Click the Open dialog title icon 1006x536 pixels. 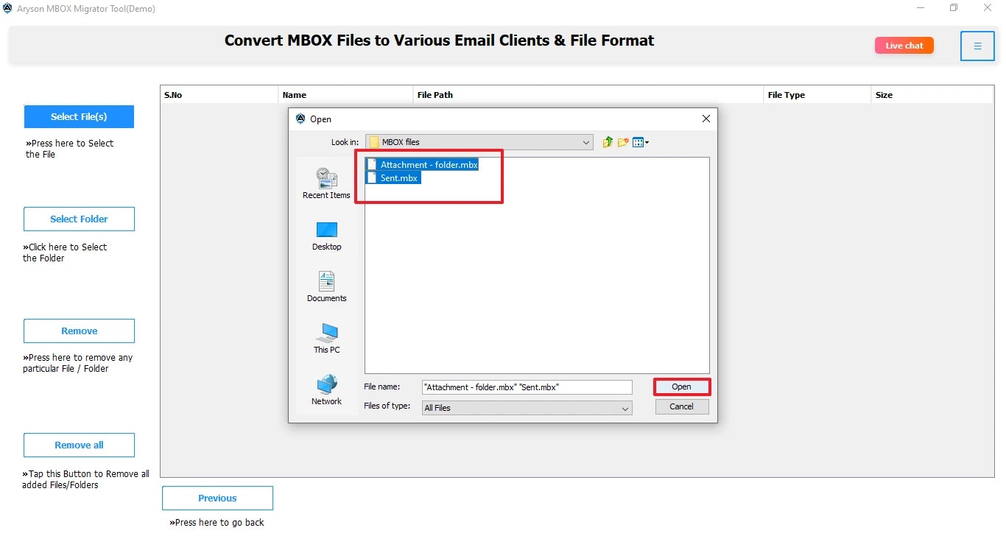pyautogui.click(x=300, y=119)
